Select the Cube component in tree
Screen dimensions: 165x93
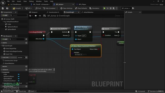point(9,24)
